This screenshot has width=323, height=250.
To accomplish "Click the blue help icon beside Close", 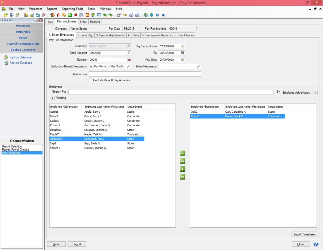I will 315,244.
